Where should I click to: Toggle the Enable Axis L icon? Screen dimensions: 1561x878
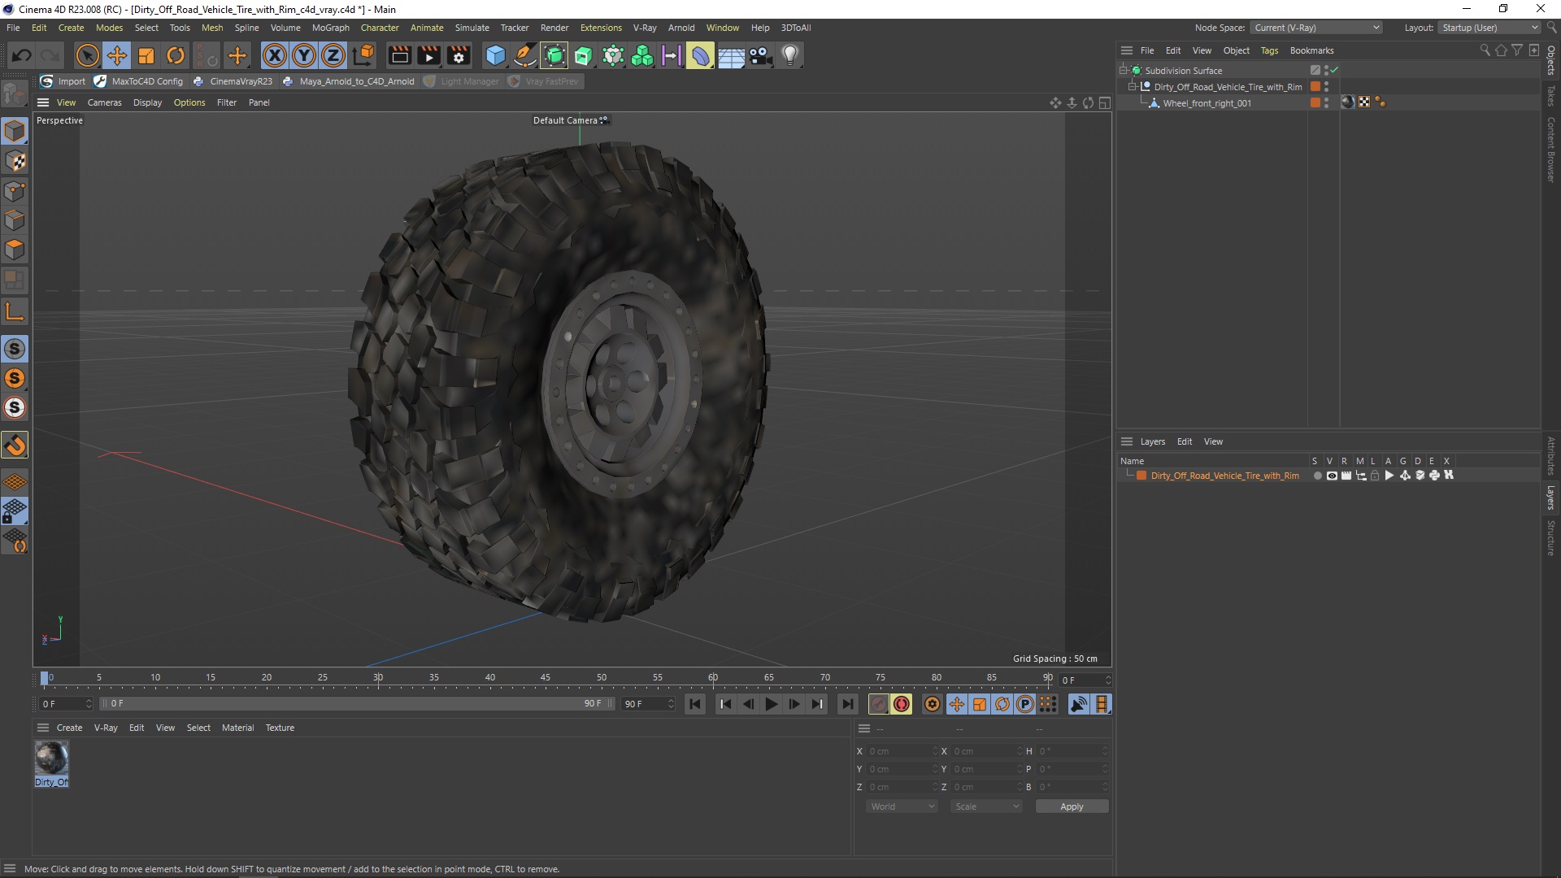[15, 311]
